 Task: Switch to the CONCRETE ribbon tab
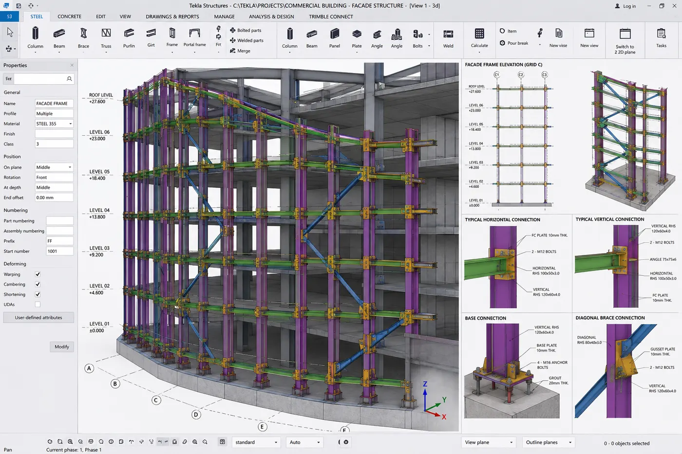click(x=69, y=17)
